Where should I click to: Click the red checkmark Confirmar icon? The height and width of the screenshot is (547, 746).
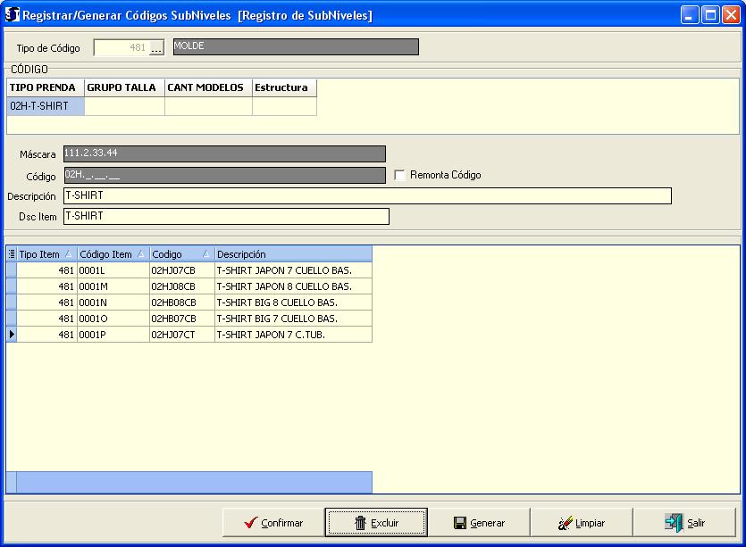(x=251, y=523)
